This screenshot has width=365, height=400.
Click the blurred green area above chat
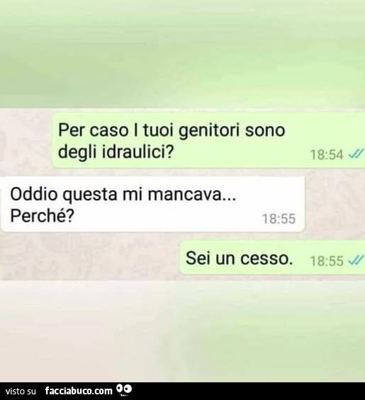tap(182, 54)
